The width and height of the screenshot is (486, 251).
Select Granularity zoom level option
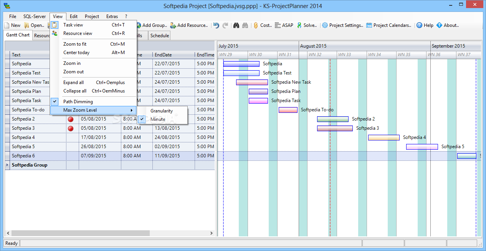pyautogui.click(x=162, y=111)
